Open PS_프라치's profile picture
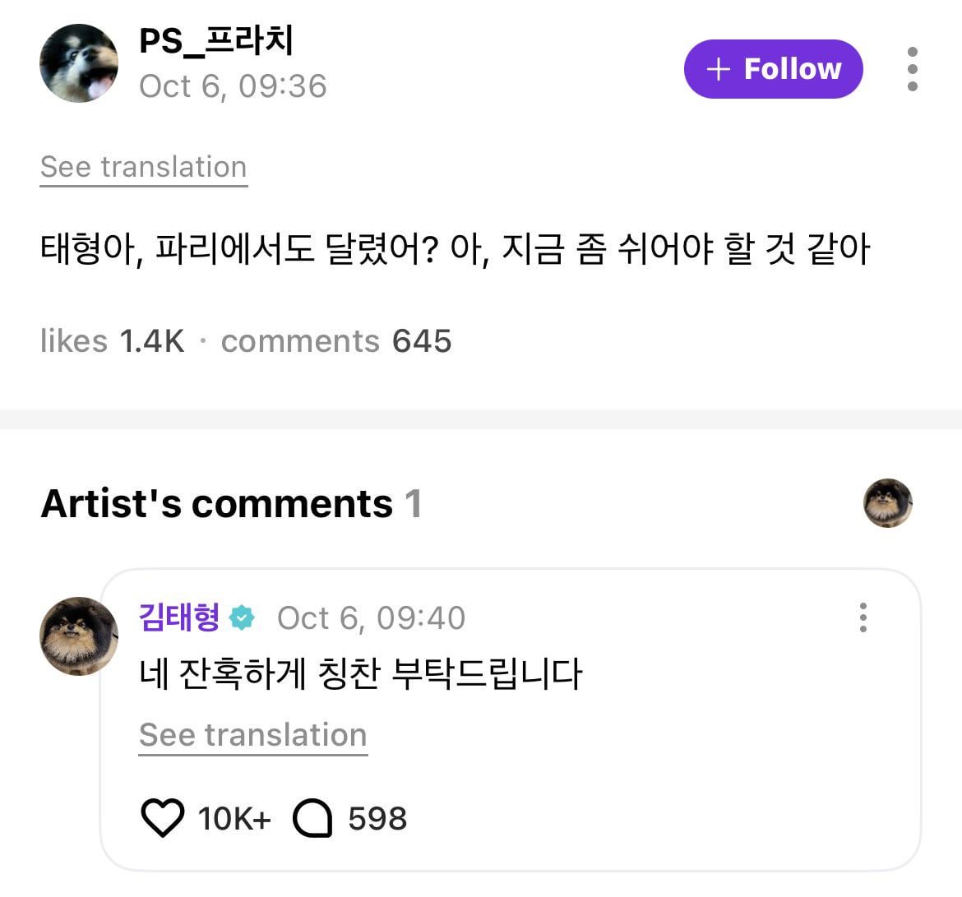This screenshot has width=962, height=897. tap(79, 63)
